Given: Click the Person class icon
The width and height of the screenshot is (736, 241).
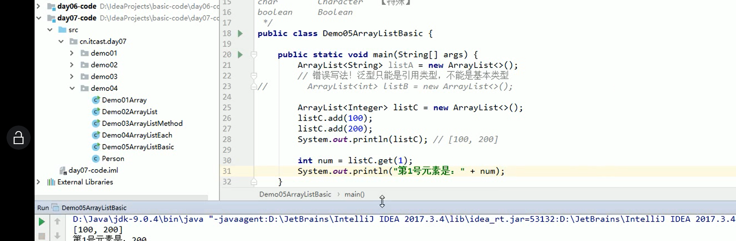Looking at the screenshot, I should [x=96, y=158].
